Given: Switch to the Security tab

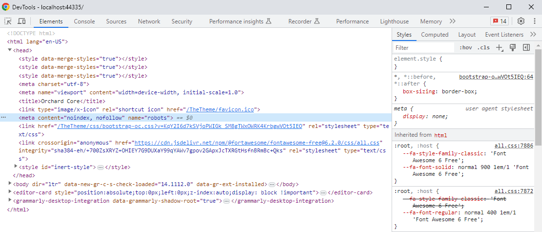Looking at the screenshot, I should [182, 21].
